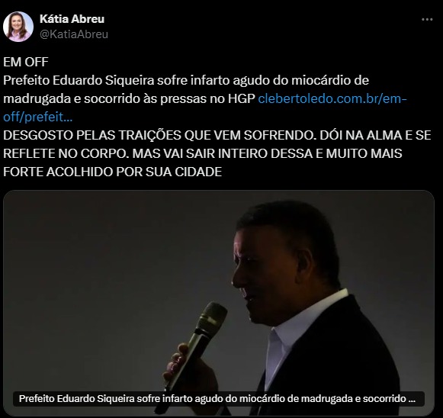The image size is (443, 418).
Task: Open the three-dot more options menu
Action: pyautogui.click(x=427, y=19)
